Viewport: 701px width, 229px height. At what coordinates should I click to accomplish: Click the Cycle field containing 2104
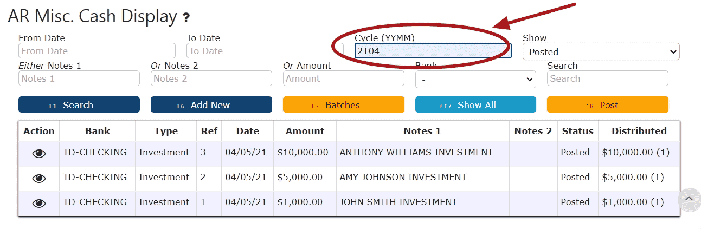coord(433,51)
